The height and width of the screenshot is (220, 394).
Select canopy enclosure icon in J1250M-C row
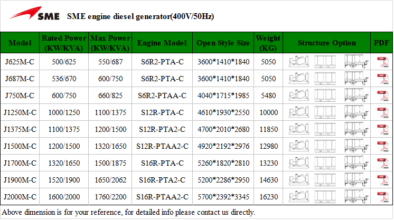(325, 112)
